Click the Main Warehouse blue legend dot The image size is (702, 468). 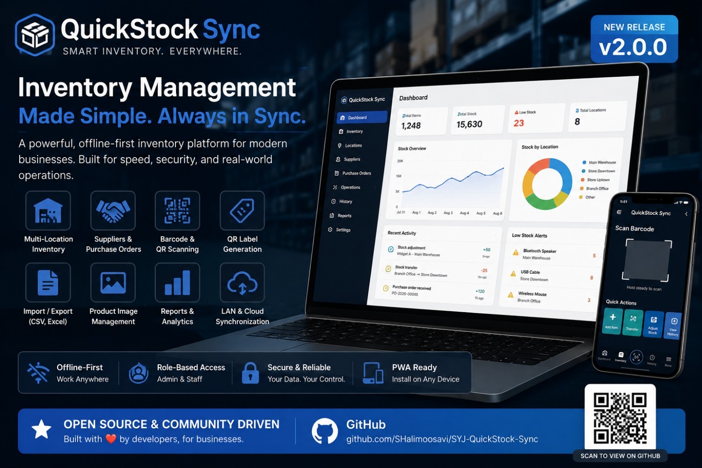584,162
